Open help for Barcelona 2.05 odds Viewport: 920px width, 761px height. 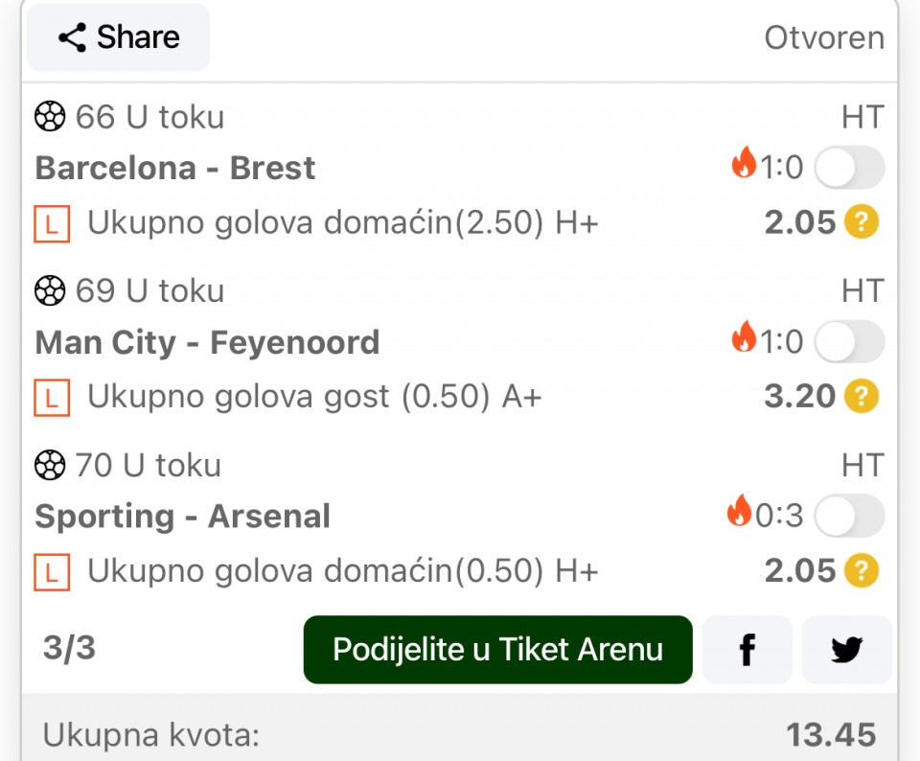pyautogui.click(x=862, y=223)
